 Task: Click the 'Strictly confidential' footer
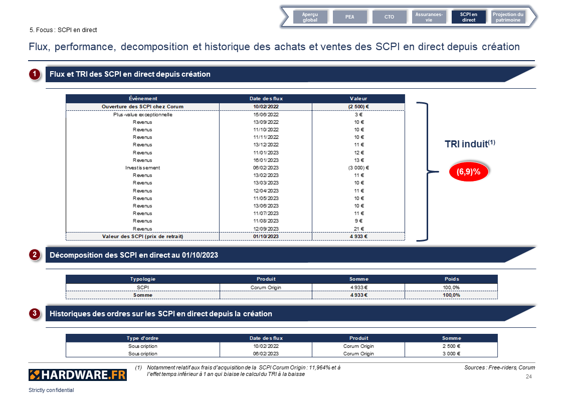(51, 390)
